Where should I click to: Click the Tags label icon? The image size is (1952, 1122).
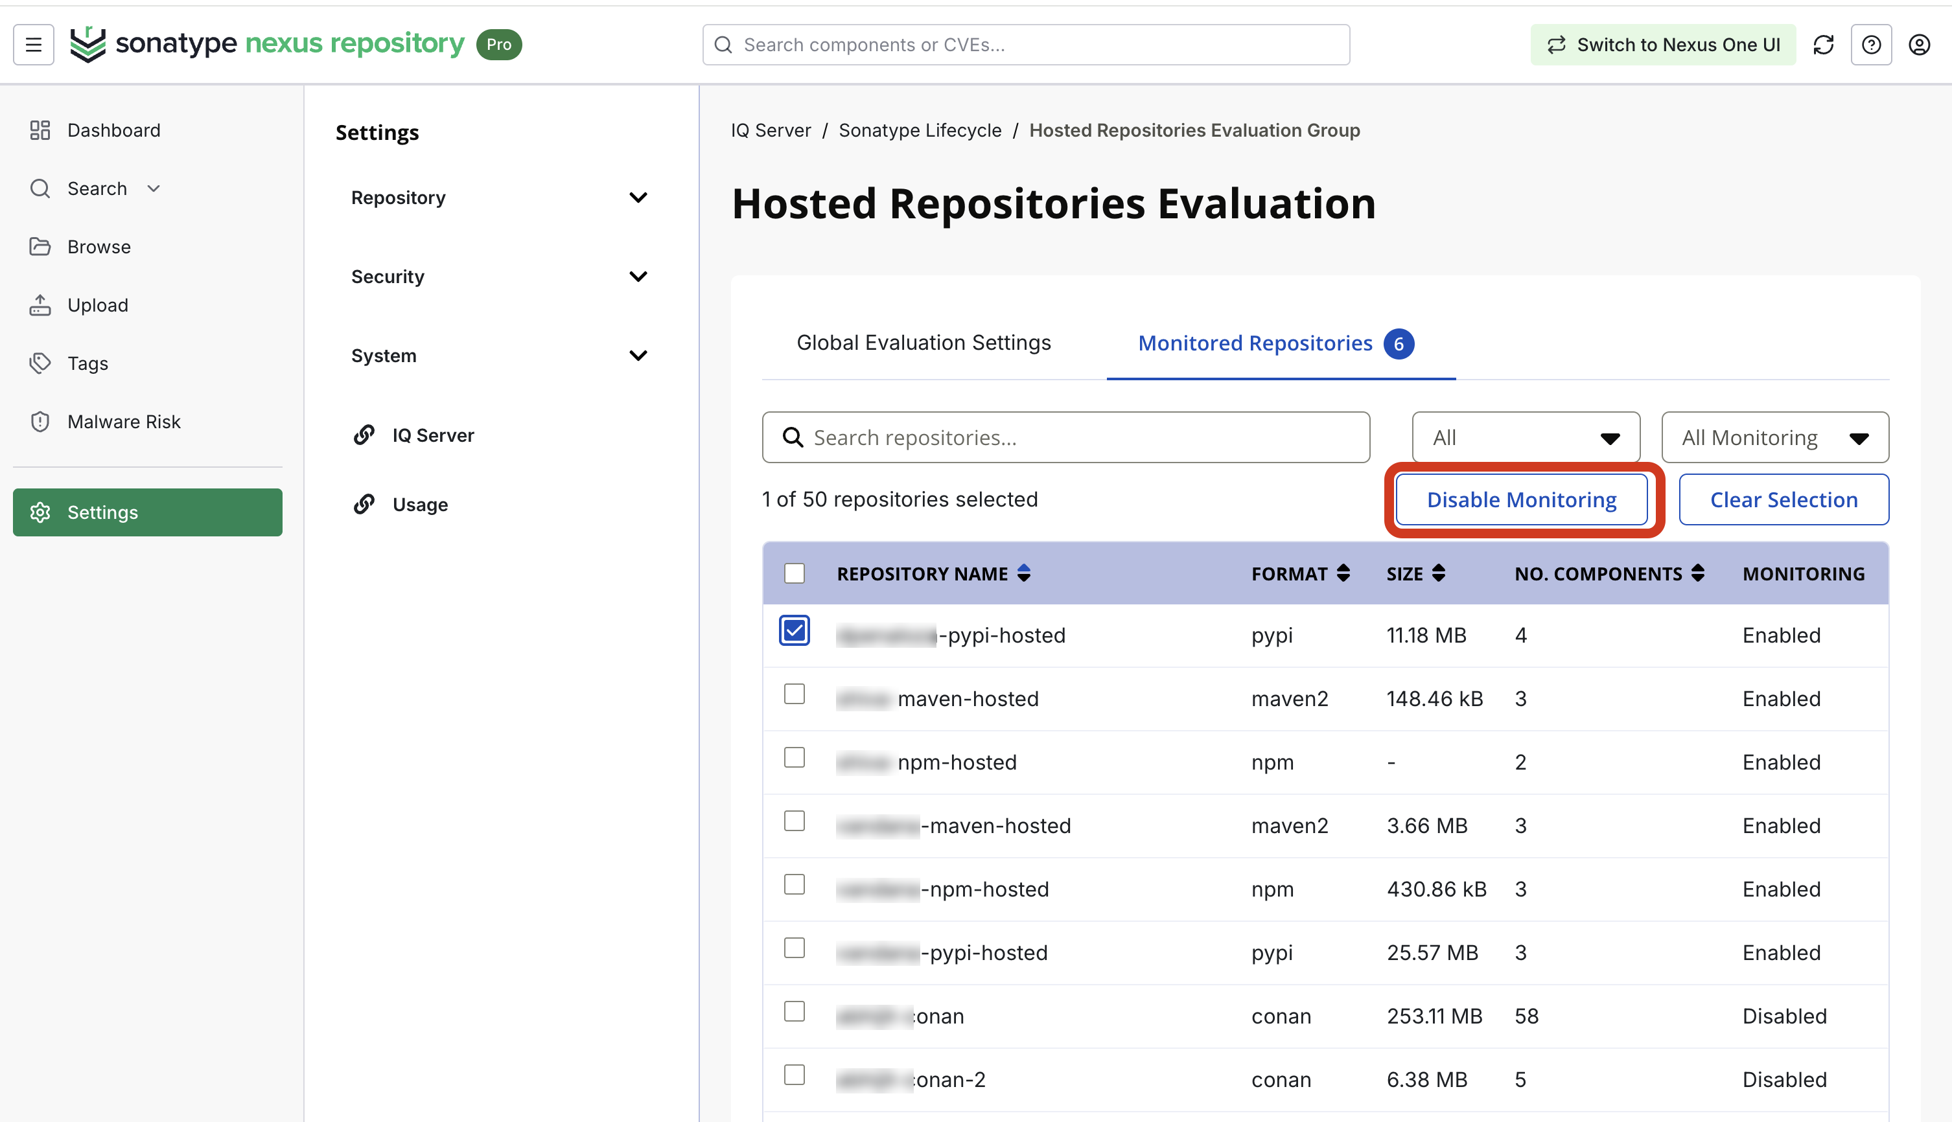click(40, 363)
